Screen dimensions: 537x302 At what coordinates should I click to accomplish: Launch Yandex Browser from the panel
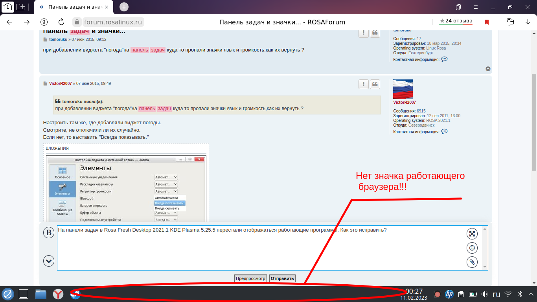58,294
